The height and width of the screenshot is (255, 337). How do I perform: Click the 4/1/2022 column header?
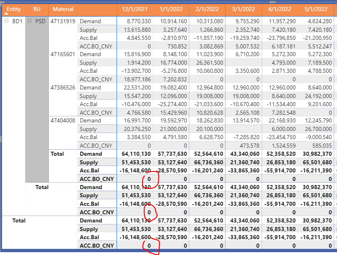pyautogui.click(x=280, y=9)
